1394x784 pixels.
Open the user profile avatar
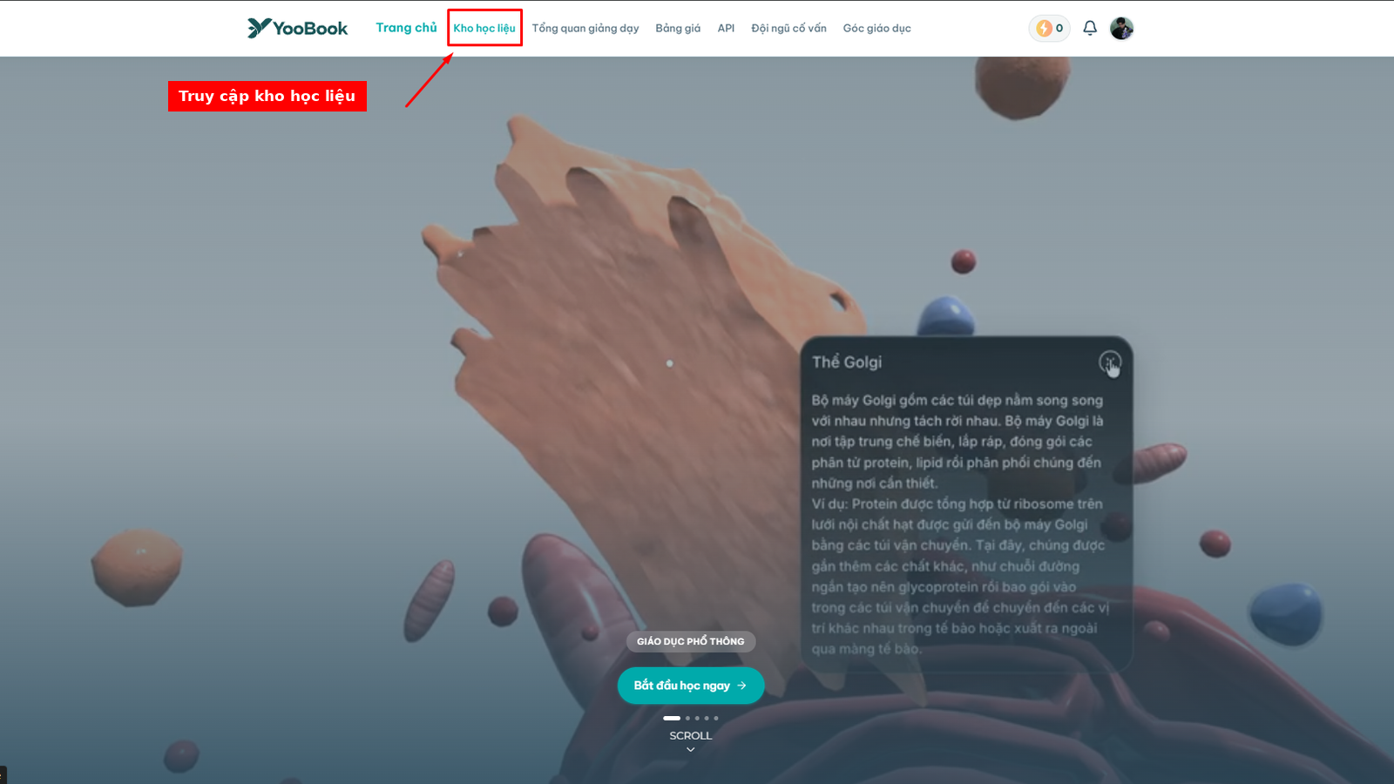1121,28
